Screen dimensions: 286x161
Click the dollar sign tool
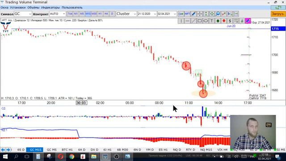(230, 21)
